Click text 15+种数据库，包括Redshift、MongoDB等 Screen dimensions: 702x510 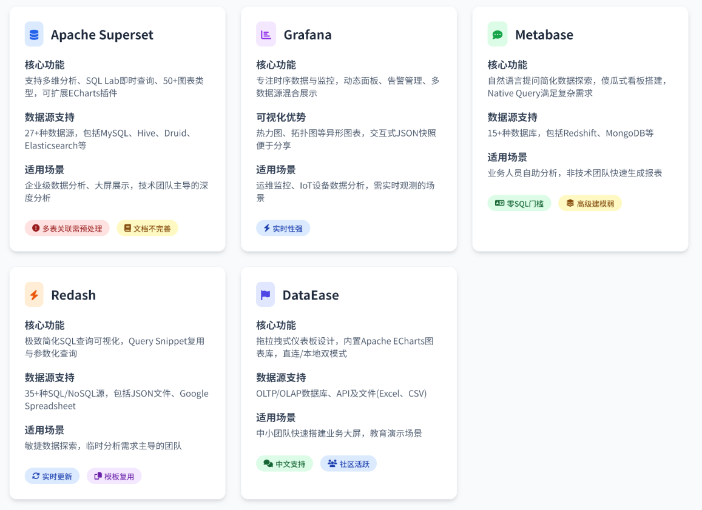point(570,133)
